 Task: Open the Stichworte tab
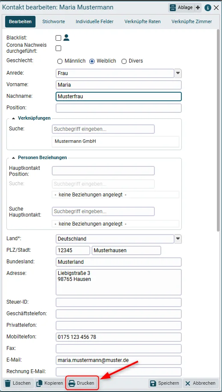click(x=53, y=21)
